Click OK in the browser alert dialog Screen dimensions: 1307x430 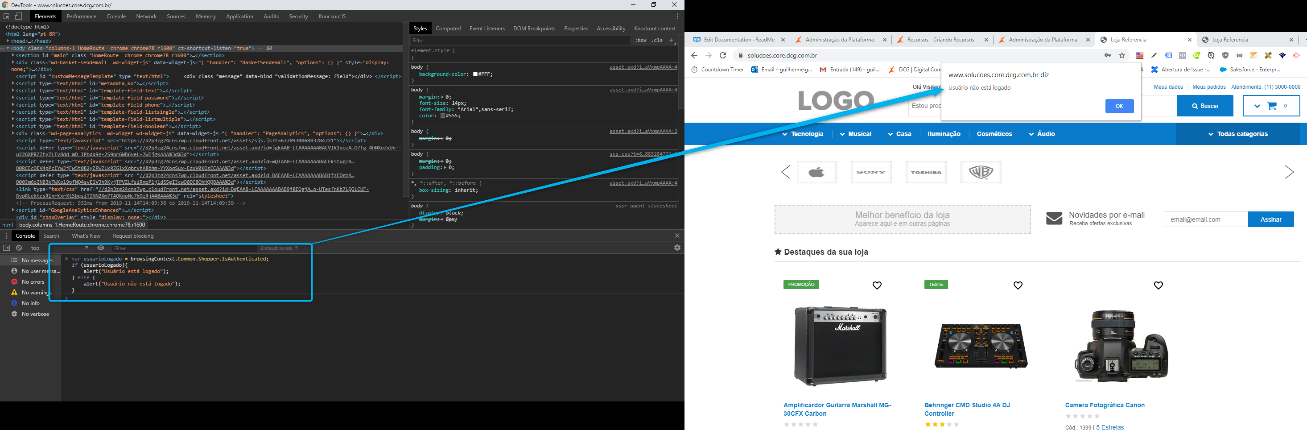[1119, 106]
